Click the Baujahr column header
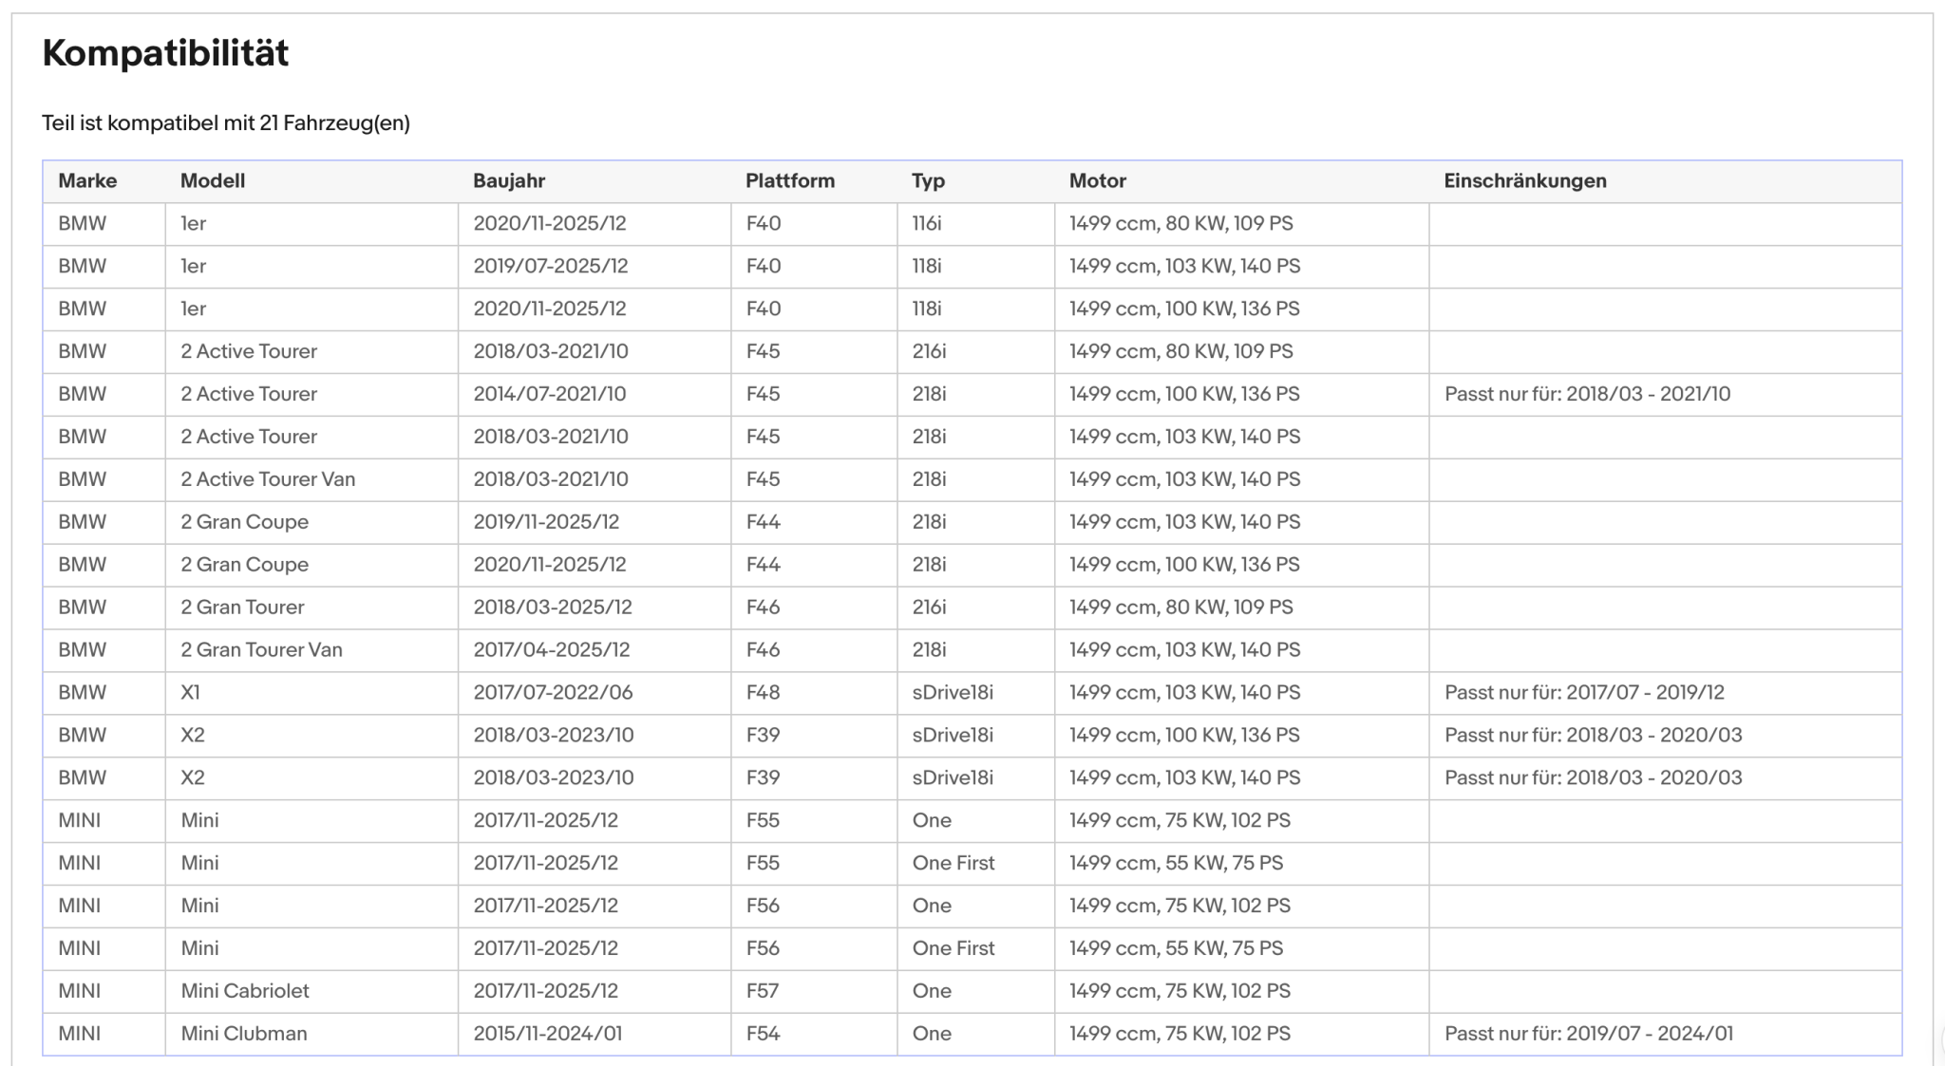Image resolution: width=1945 pixels, height=1066 pixels. [x=509, y=180]
